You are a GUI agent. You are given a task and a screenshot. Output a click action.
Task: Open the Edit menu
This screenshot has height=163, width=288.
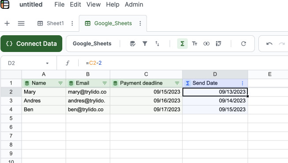point(75,4)
